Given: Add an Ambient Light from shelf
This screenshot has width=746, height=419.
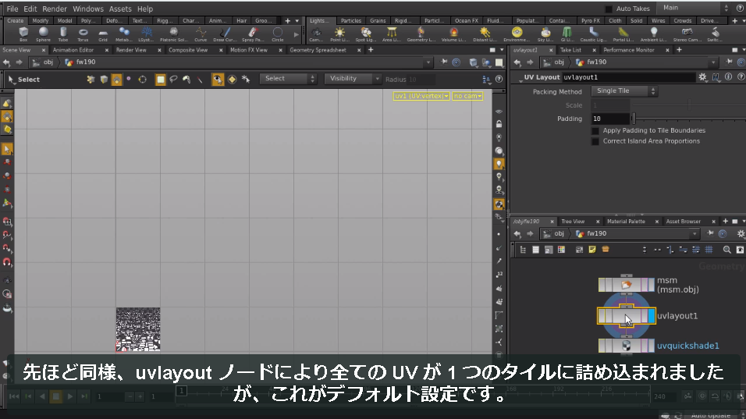Looking at the screenshot, I should 654,34.
